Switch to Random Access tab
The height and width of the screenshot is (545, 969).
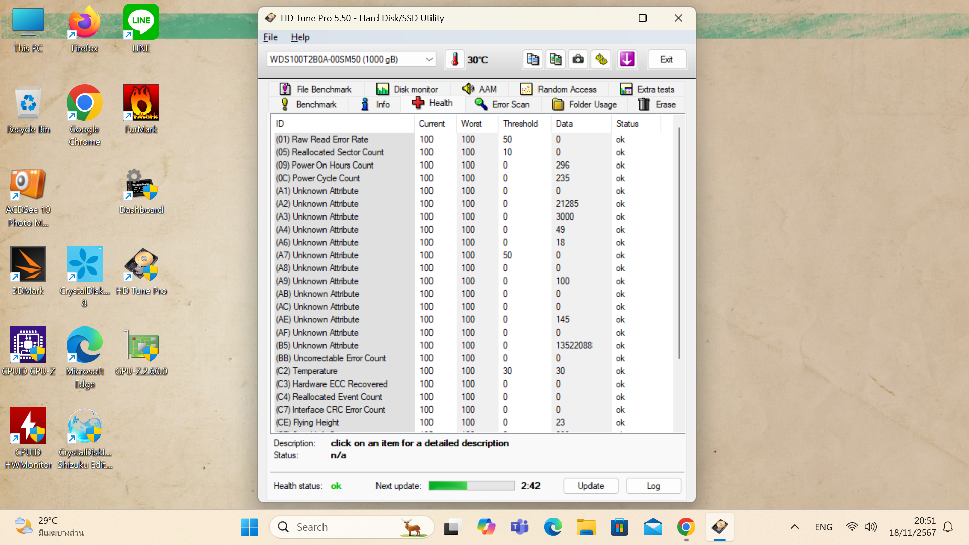coord(558,89)
